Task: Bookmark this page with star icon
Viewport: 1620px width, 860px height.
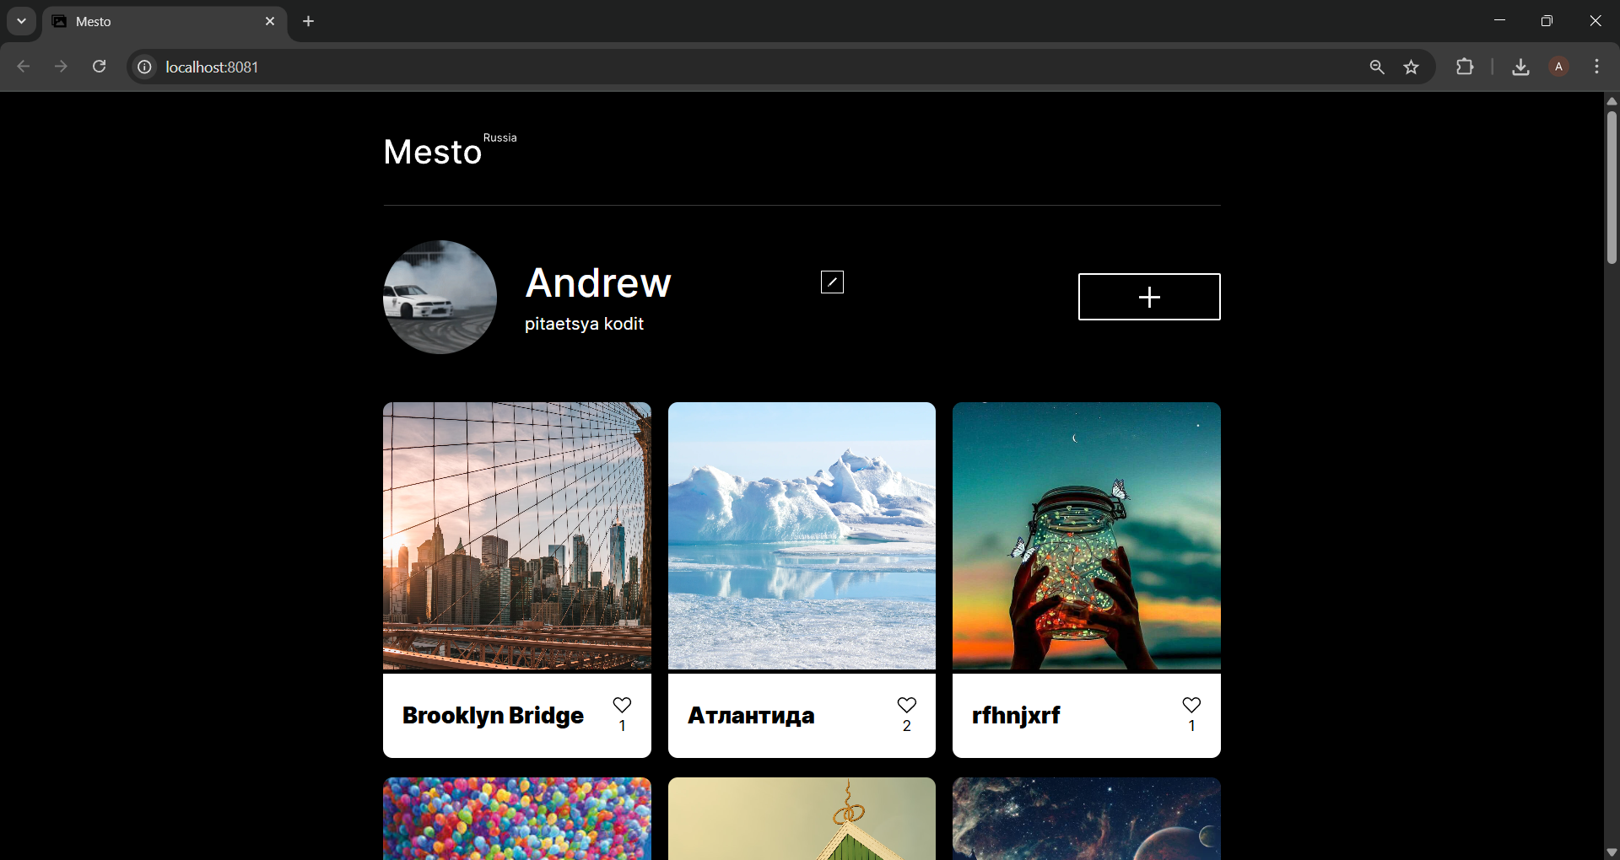Action: [x=1411, y=67]
